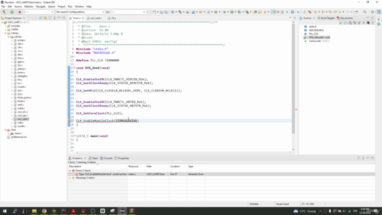This screenshot has height=215, width=382.
Task: Click the red error marker in overview ruler
Action: 296,109
